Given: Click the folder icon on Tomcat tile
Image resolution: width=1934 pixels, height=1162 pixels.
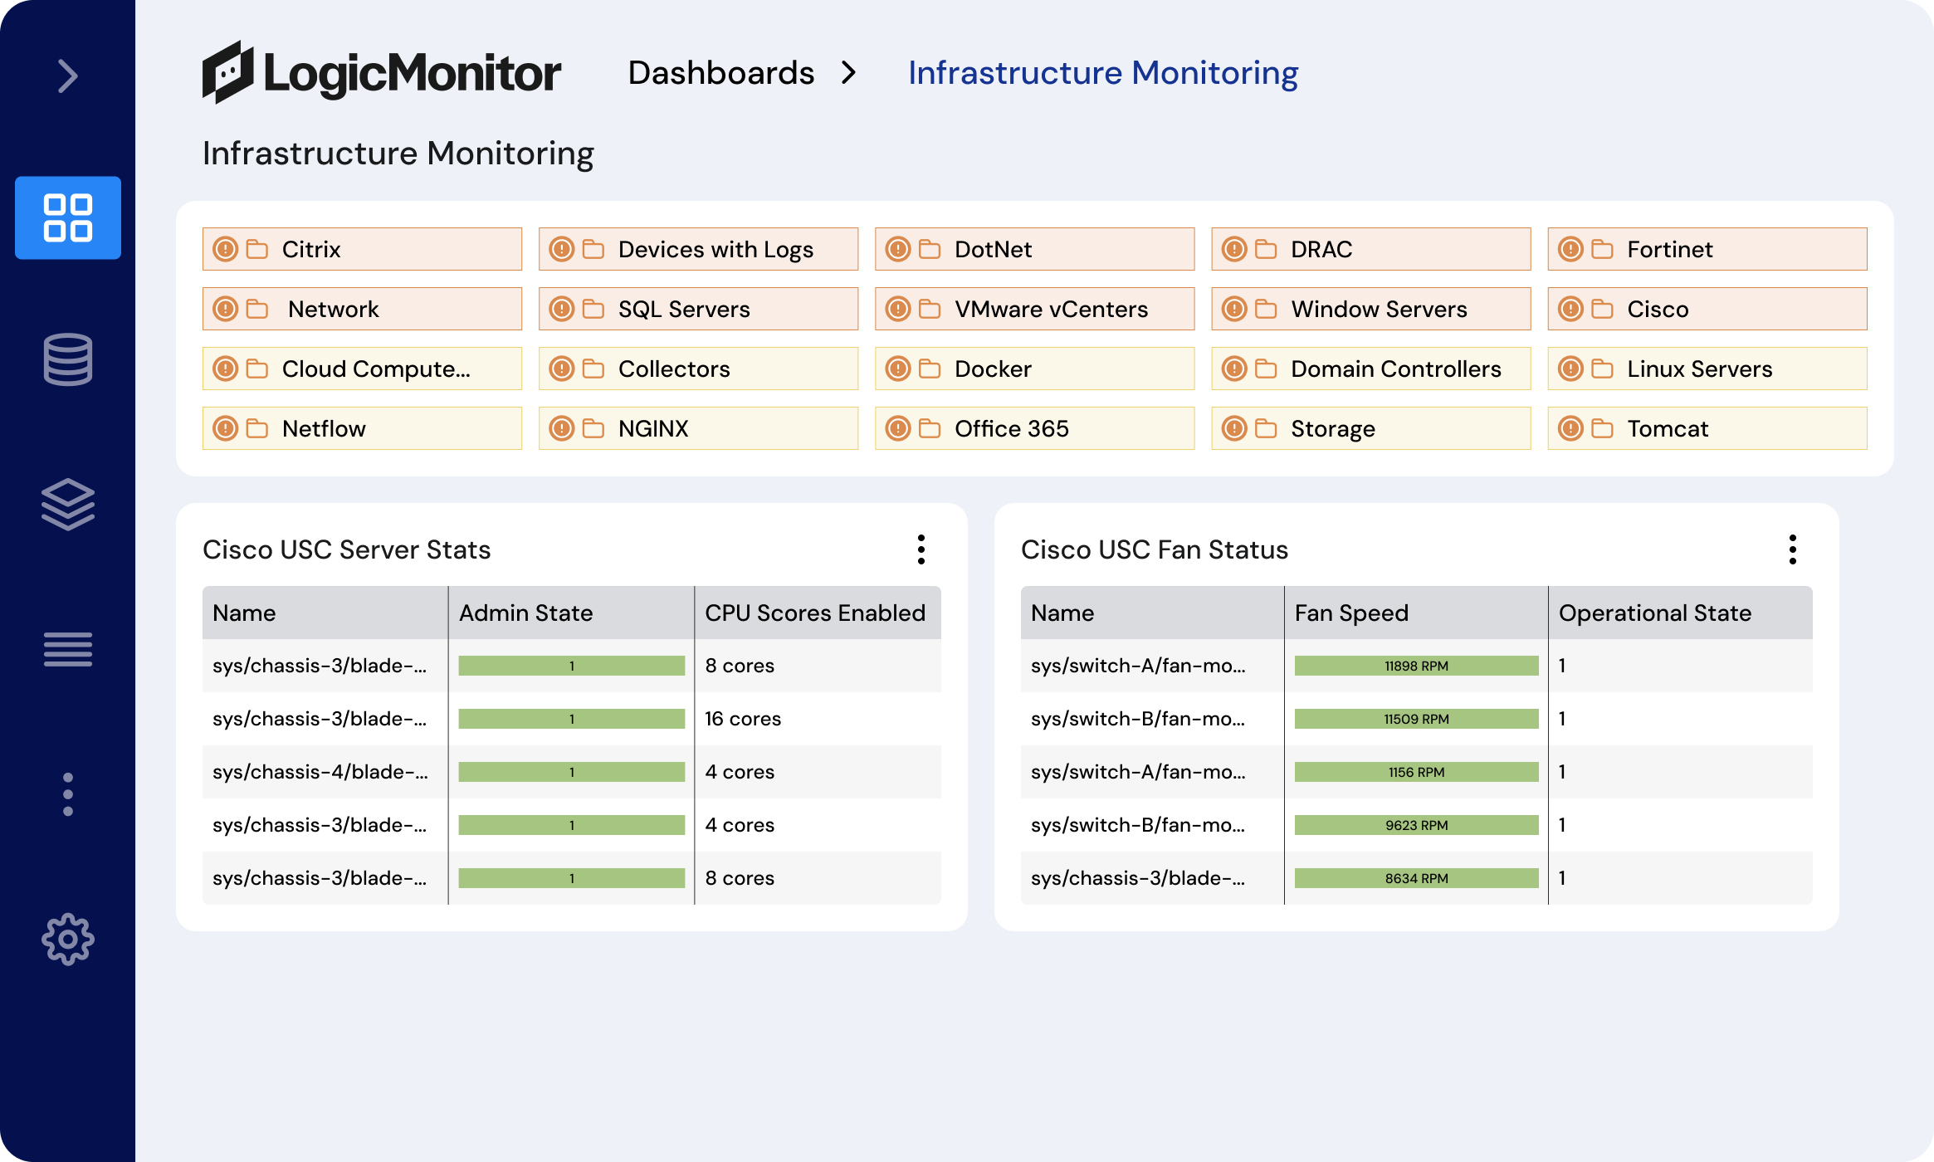Looking at the screenshot, I should (1602, 428).
